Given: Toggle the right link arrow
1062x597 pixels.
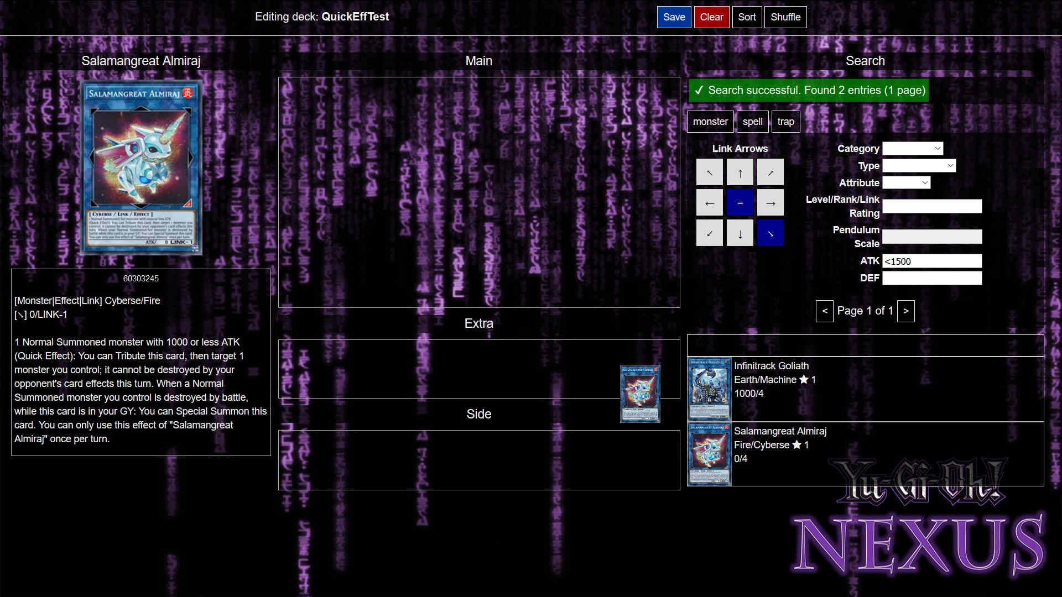Looking at the screenshot, I should click(771, 203).
